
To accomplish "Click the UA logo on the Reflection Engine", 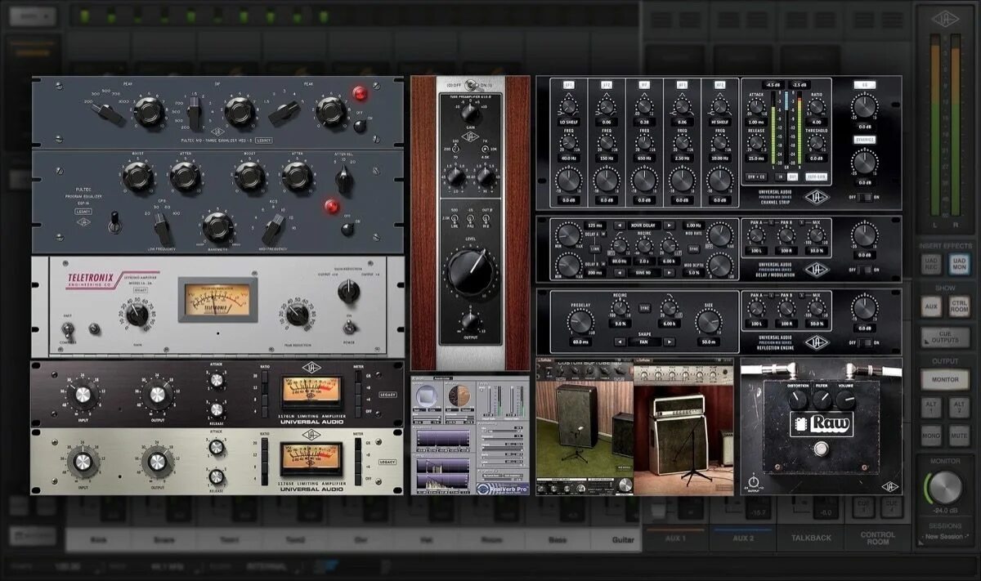I will point(817,342).
